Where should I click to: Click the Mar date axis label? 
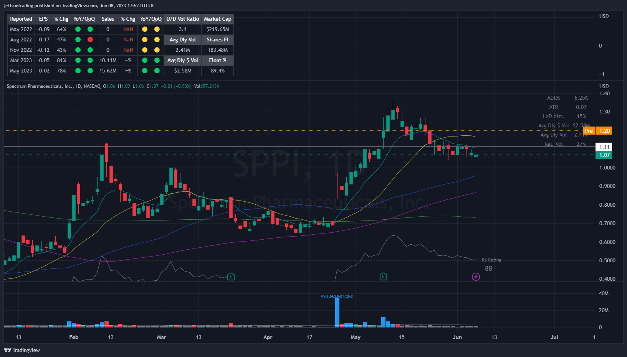(162, 337)
